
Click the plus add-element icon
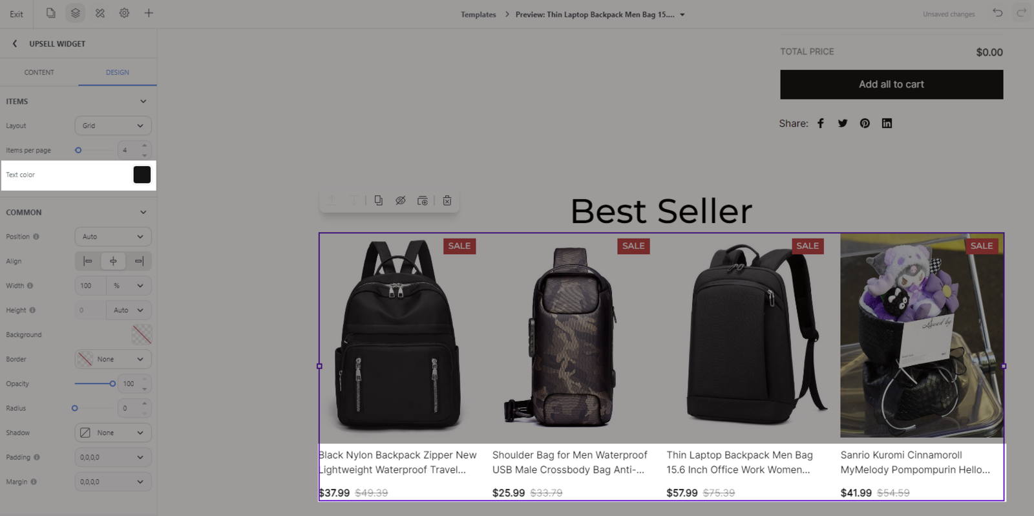pos(149,13)
